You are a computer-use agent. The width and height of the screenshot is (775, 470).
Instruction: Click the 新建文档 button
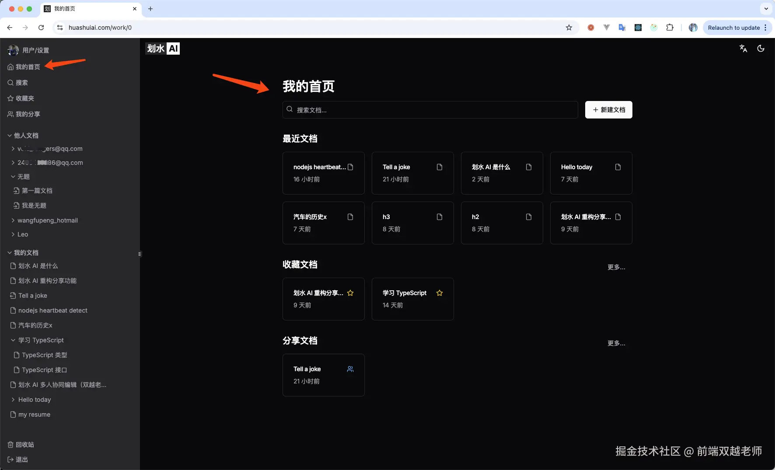[608, 110]
